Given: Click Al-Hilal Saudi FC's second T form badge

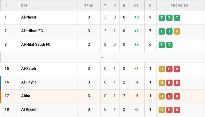Looking at the screenshot, I should [169, 45].
